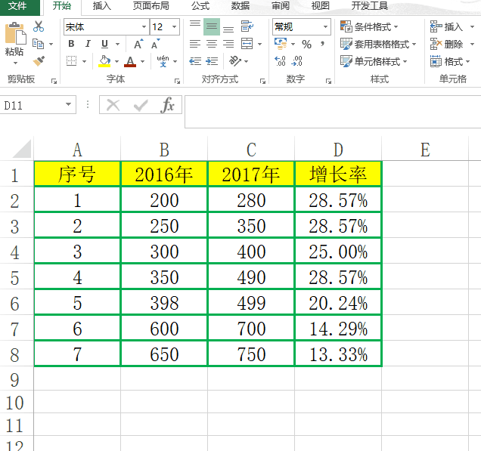Apply cell borders icon
Image resolution: width=481 pixels, height=451 pixels.
tap(72, 61)
